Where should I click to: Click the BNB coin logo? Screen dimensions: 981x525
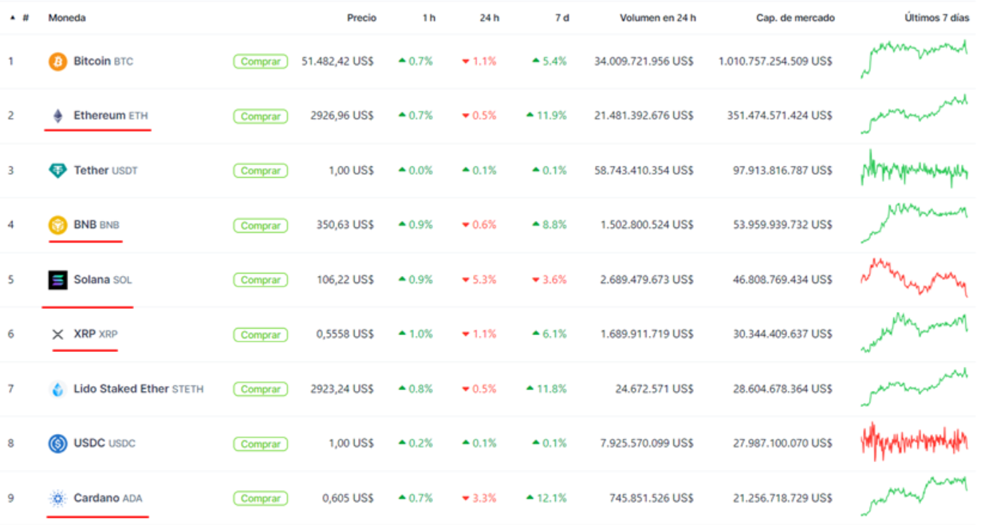click(57, 225)
